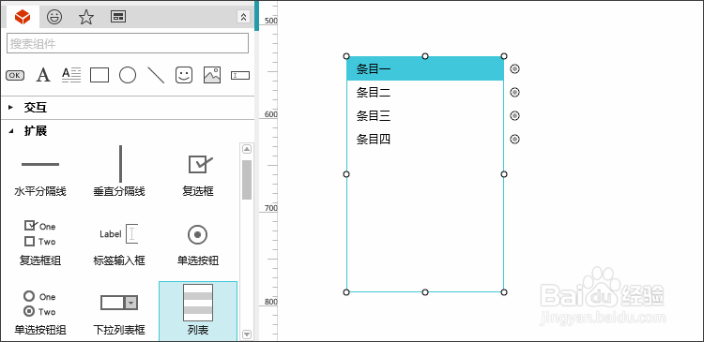Select the text input box tool

tap(240, 75)
